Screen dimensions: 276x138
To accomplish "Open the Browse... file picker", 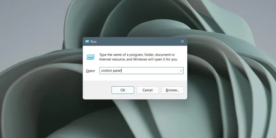I will [x=172, y=90].
